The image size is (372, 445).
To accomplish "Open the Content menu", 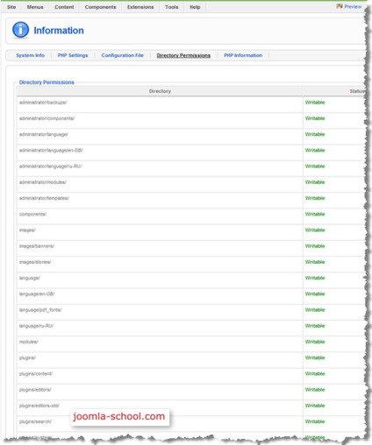I will click(64, 7).
